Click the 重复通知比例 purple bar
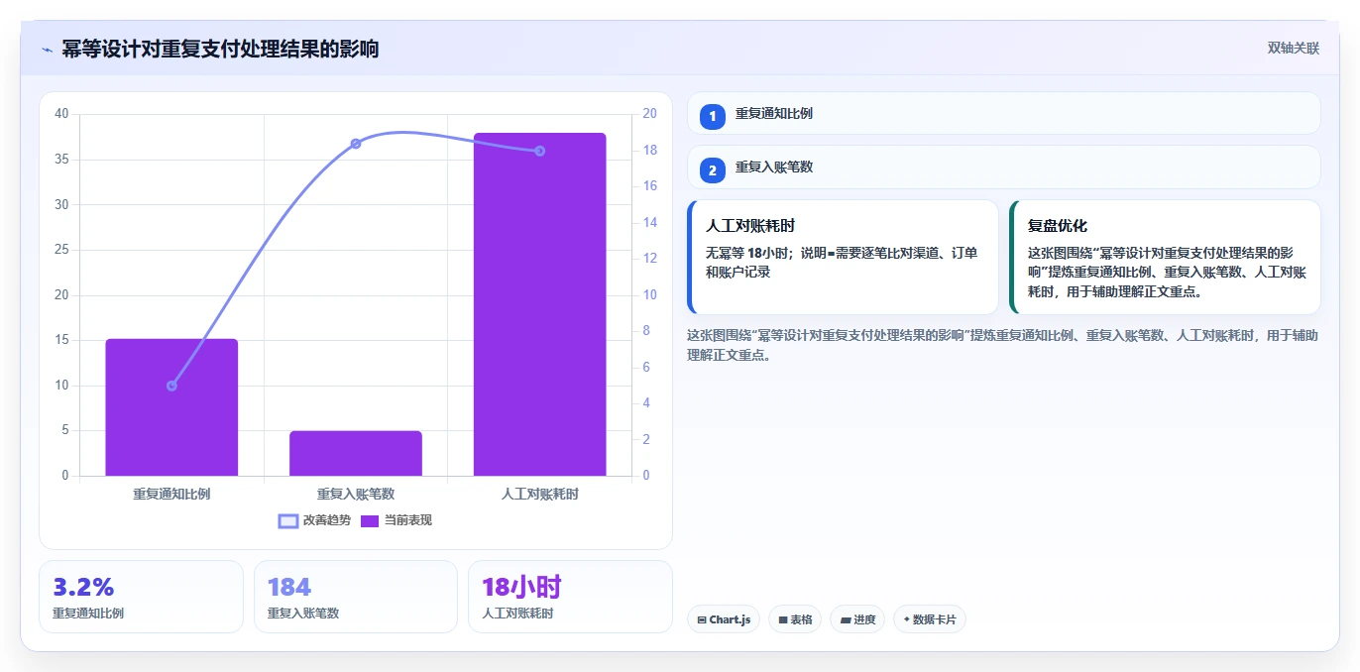The image size is (1360, 672). click(x=171, y=407)
